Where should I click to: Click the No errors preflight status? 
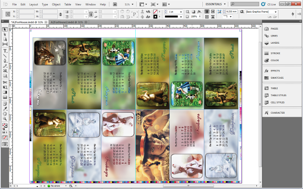click(x=55, y=186)
